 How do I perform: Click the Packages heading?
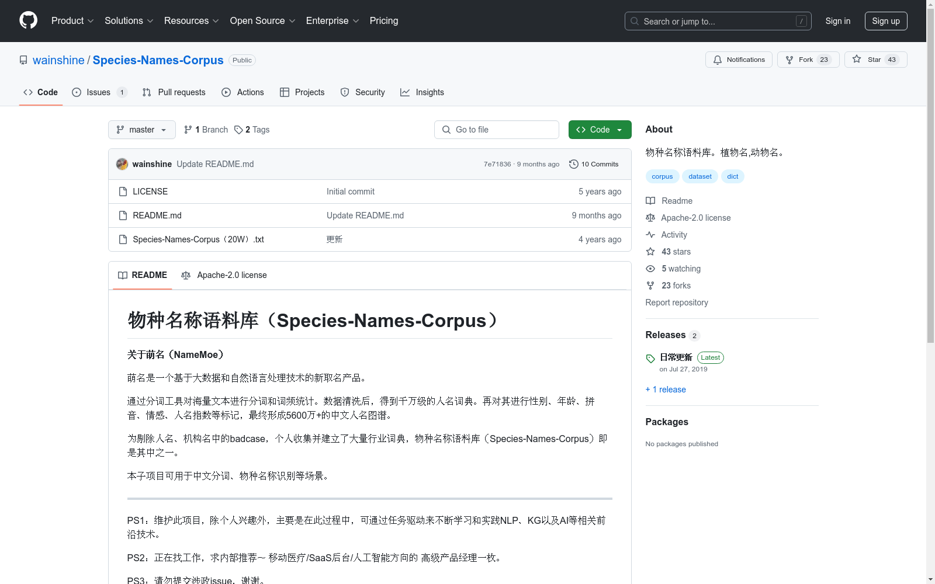click(x=667, y=422)
